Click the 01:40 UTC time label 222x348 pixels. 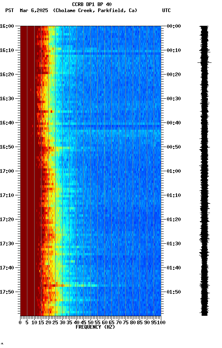click(174, 268)
